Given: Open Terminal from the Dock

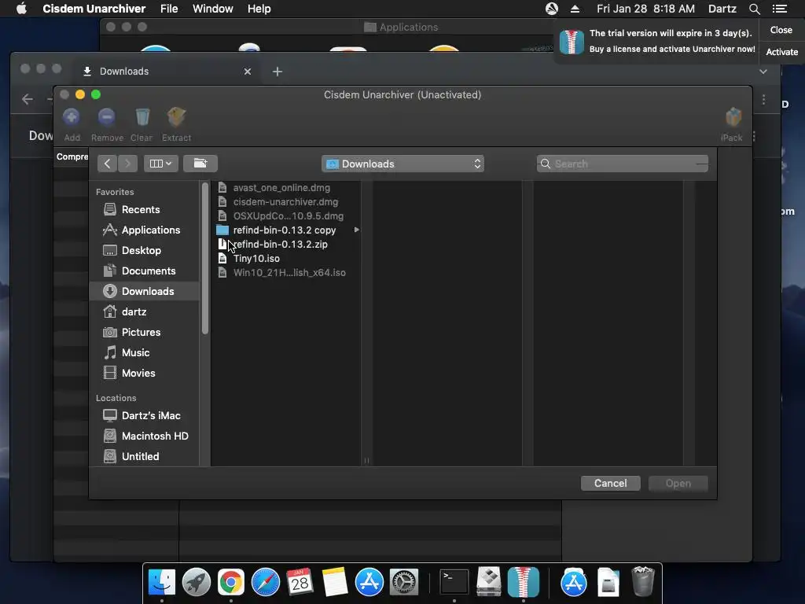Looking at the screenshot, I should (x=454, y=582).
